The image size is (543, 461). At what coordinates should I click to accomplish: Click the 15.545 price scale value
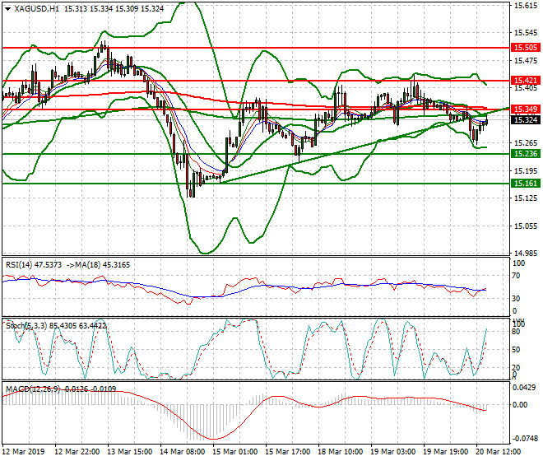(526, 33)
